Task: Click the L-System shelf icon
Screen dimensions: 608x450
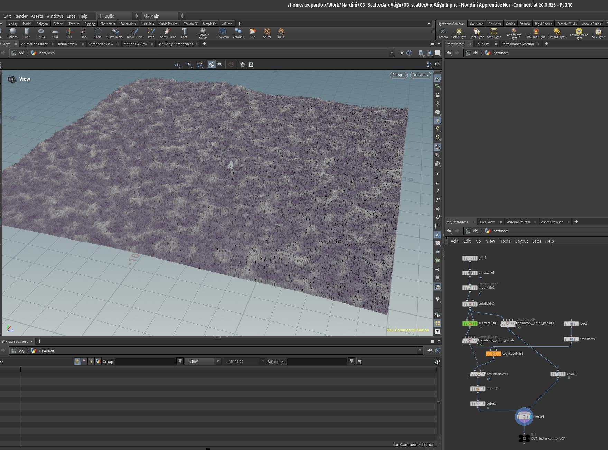Action: point(223,33)
